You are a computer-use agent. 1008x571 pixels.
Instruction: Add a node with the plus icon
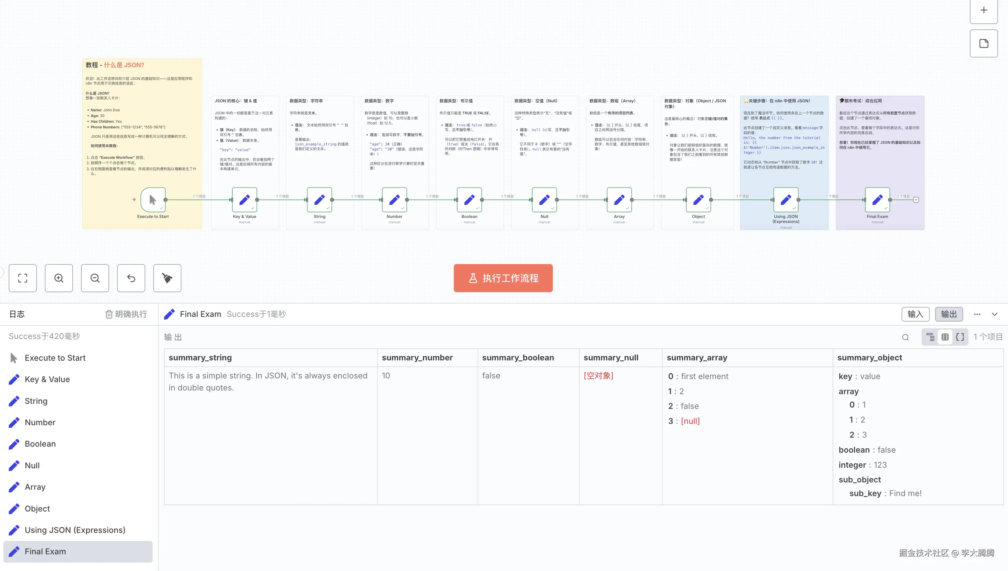coord(984,11)
